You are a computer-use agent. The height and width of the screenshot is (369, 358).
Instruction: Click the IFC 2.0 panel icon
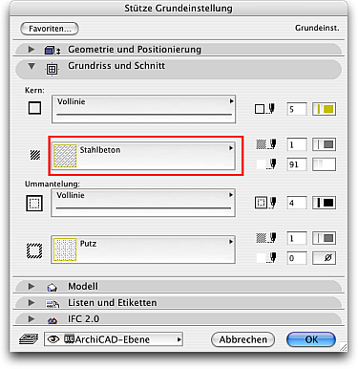pyautogui.click(x=53, y=320)
